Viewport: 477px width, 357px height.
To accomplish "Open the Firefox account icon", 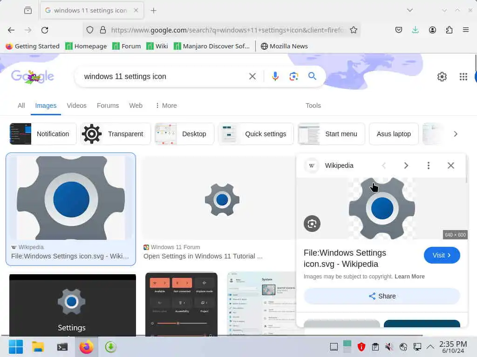I will [432, 30].
